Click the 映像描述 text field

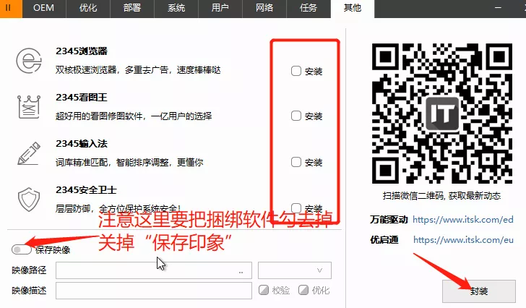point(155,290)
